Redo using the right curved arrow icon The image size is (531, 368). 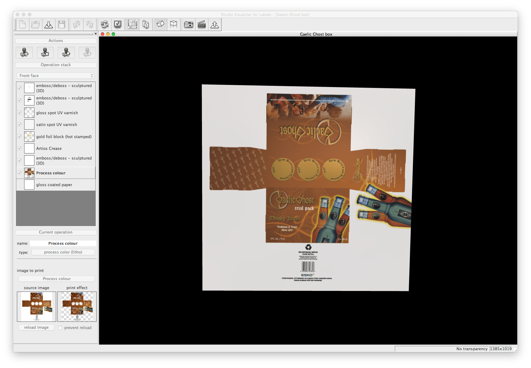[x=90, y=24]
